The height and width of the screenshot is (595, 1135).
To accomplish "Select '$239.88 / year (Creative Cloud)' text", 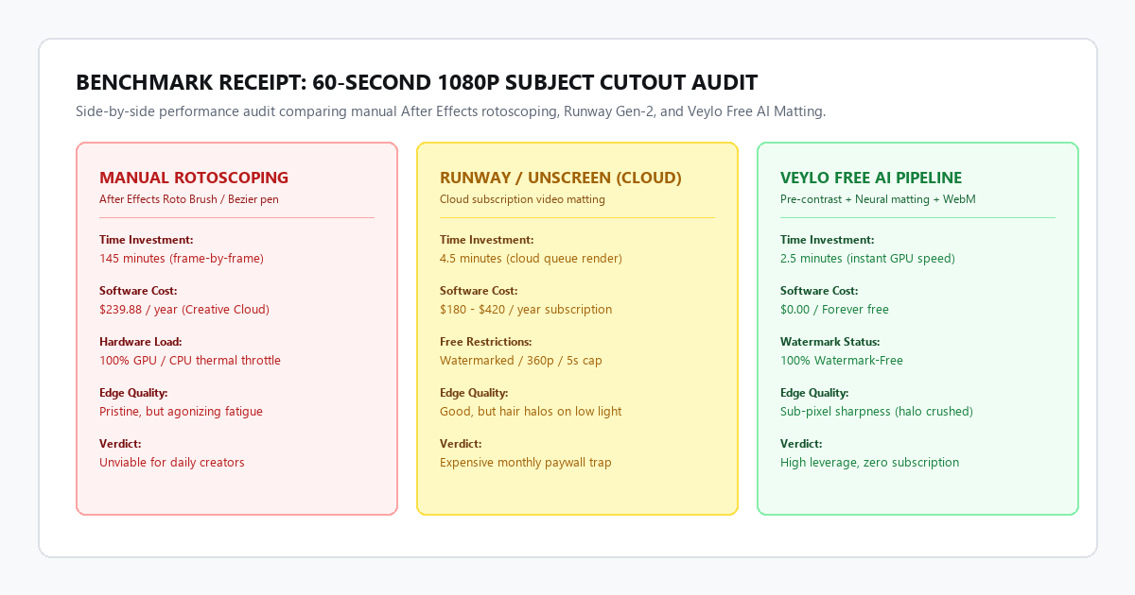I will [184, 309].
